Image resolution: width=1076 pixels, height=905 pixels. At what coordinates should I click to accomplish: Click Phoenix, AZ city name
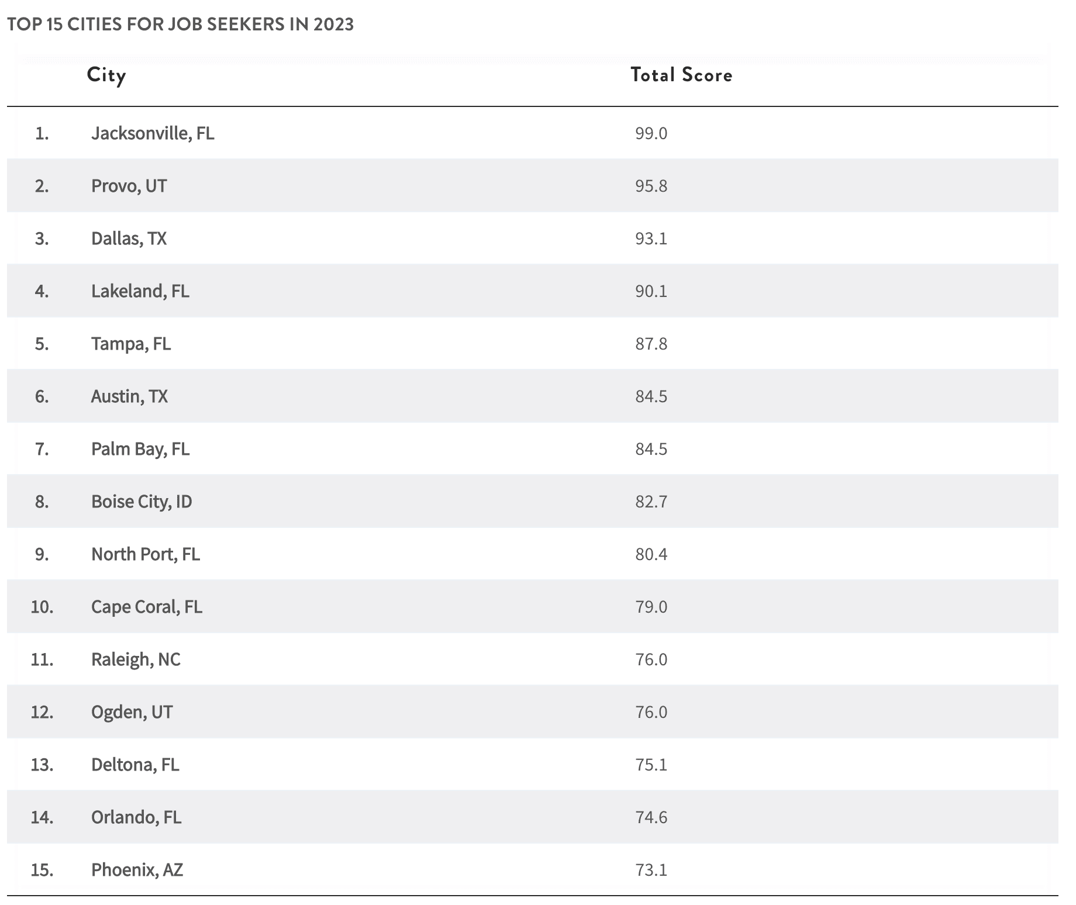(137, 870)
